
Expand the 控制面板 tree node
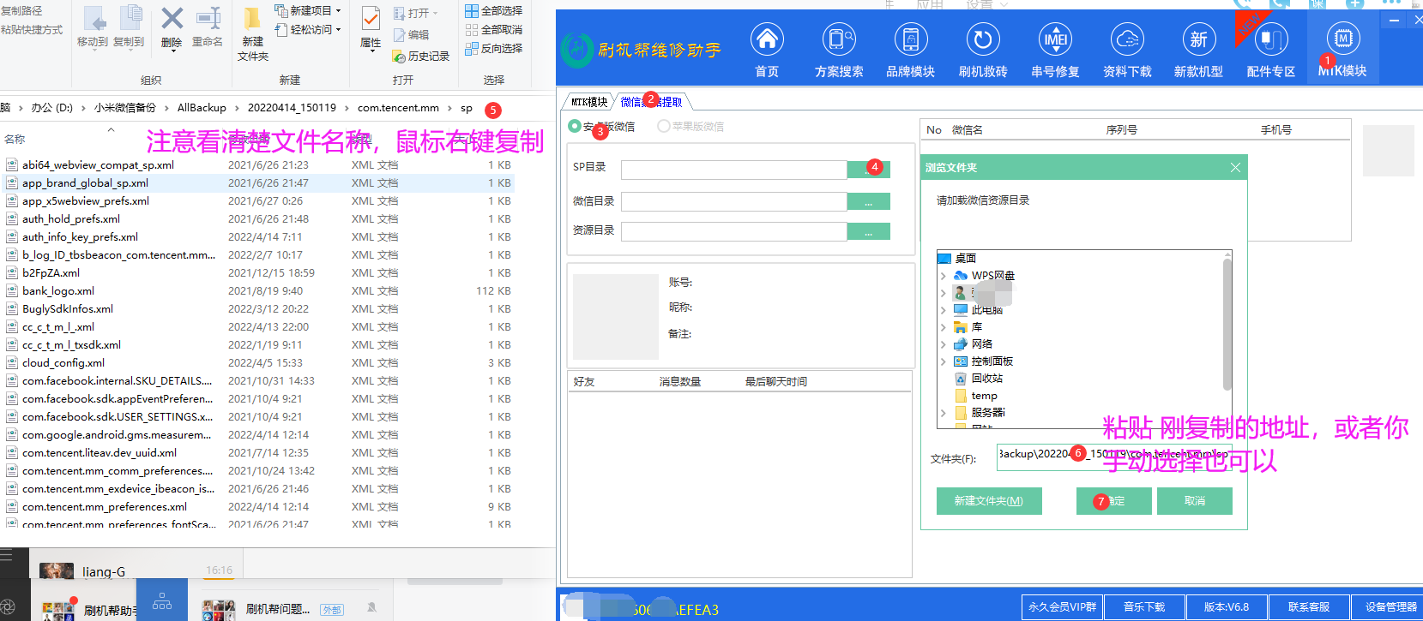(x=944, y=361)
